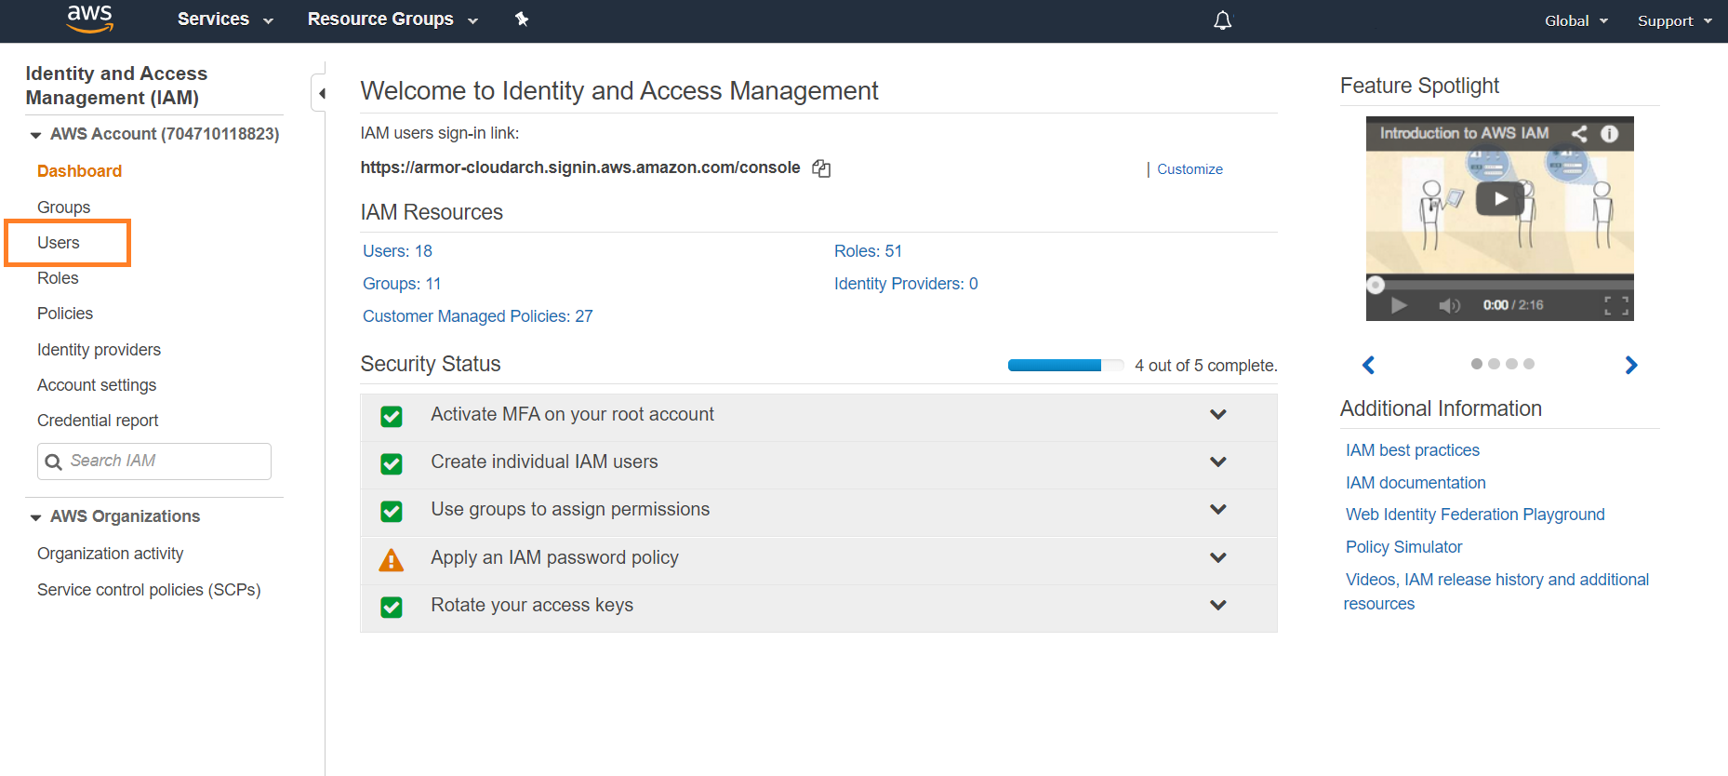The width and height of the screenshot is (1728, 776).
Task: Open Users in the left sidebar
Action: coord(59,243)
